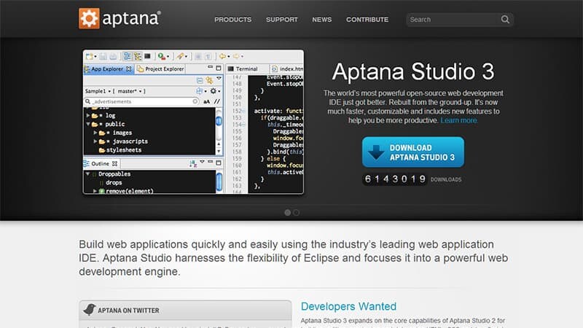Click the New file toolbar icon in IDE
Viewport: 583px width, 328px height.
[89, 56]
